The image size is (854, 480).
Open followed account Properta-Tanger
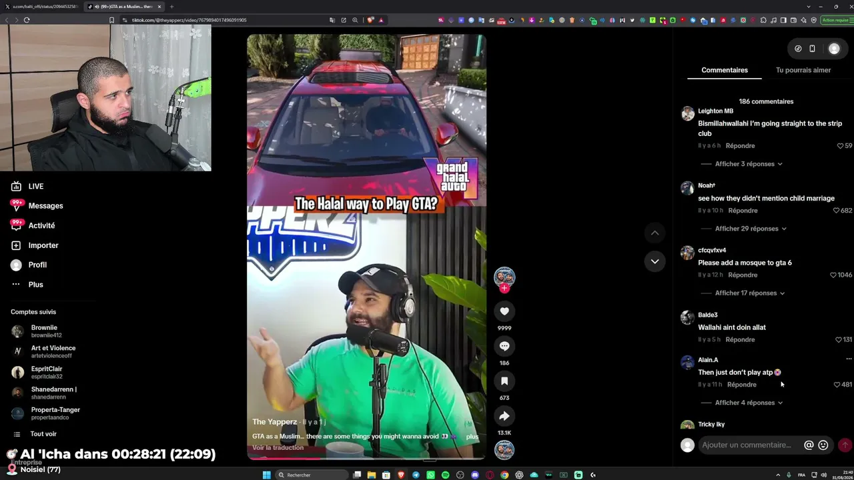point(55,413)
